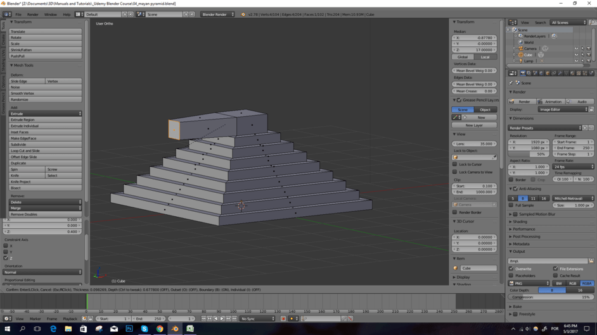
Task: Open Photoshop from the Windows taskbar
Action: [x=129, y=329]
